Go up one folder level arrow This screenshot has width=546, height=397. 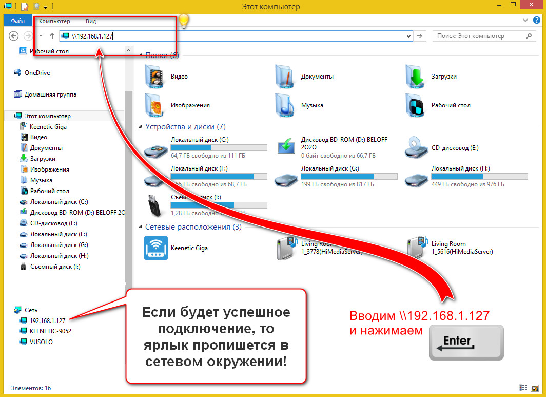52,35
